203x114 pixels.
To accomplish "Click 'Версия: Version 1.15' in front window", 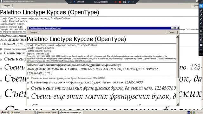I will [x=38, y=54].
